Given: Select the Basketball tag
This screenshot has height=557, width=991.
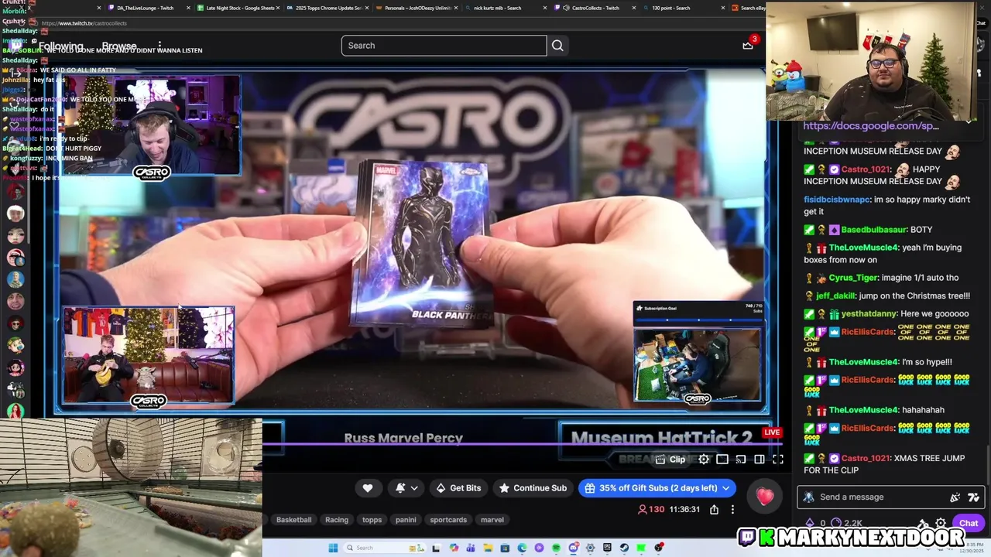Looking at the screenshot, I should (293, 520).
